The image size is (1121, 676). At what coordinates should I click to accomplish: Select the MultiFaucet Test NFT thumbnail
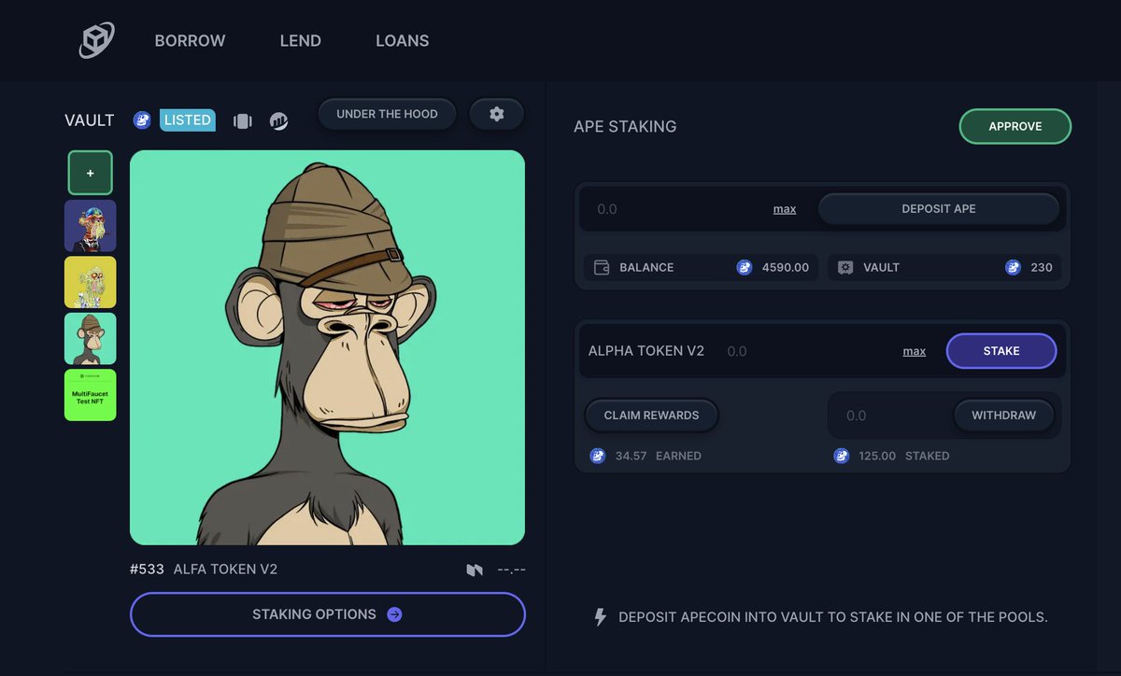pyautogui.click(x=91, y=395)
